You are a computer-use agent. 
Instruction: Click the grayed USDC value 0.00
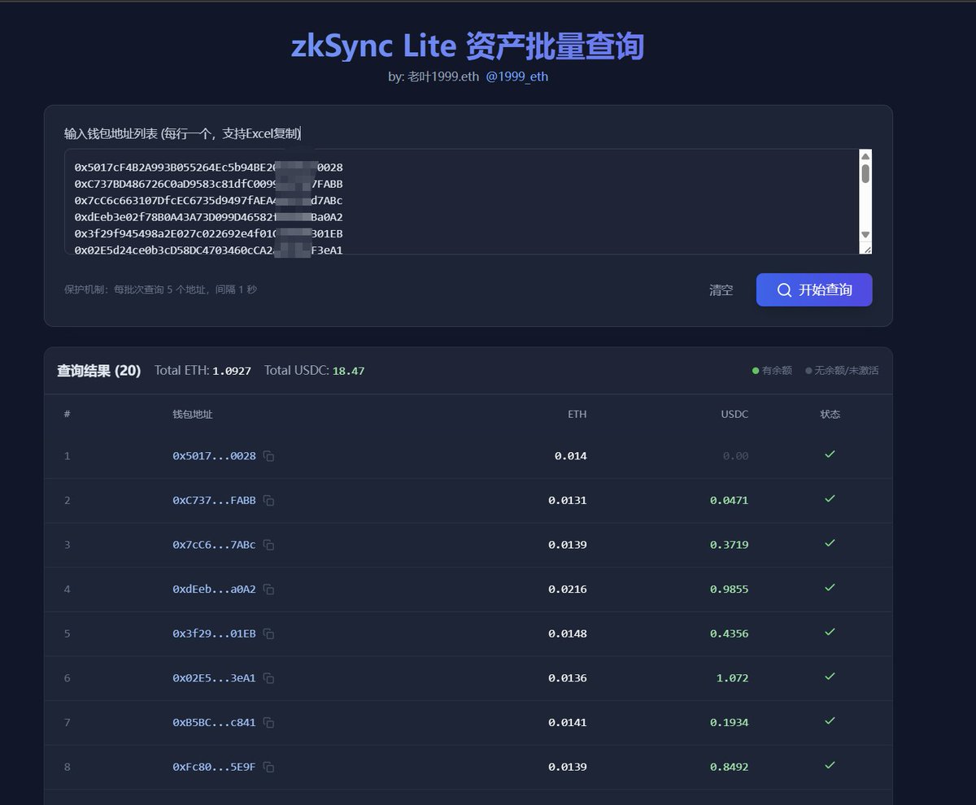point(736,456)
